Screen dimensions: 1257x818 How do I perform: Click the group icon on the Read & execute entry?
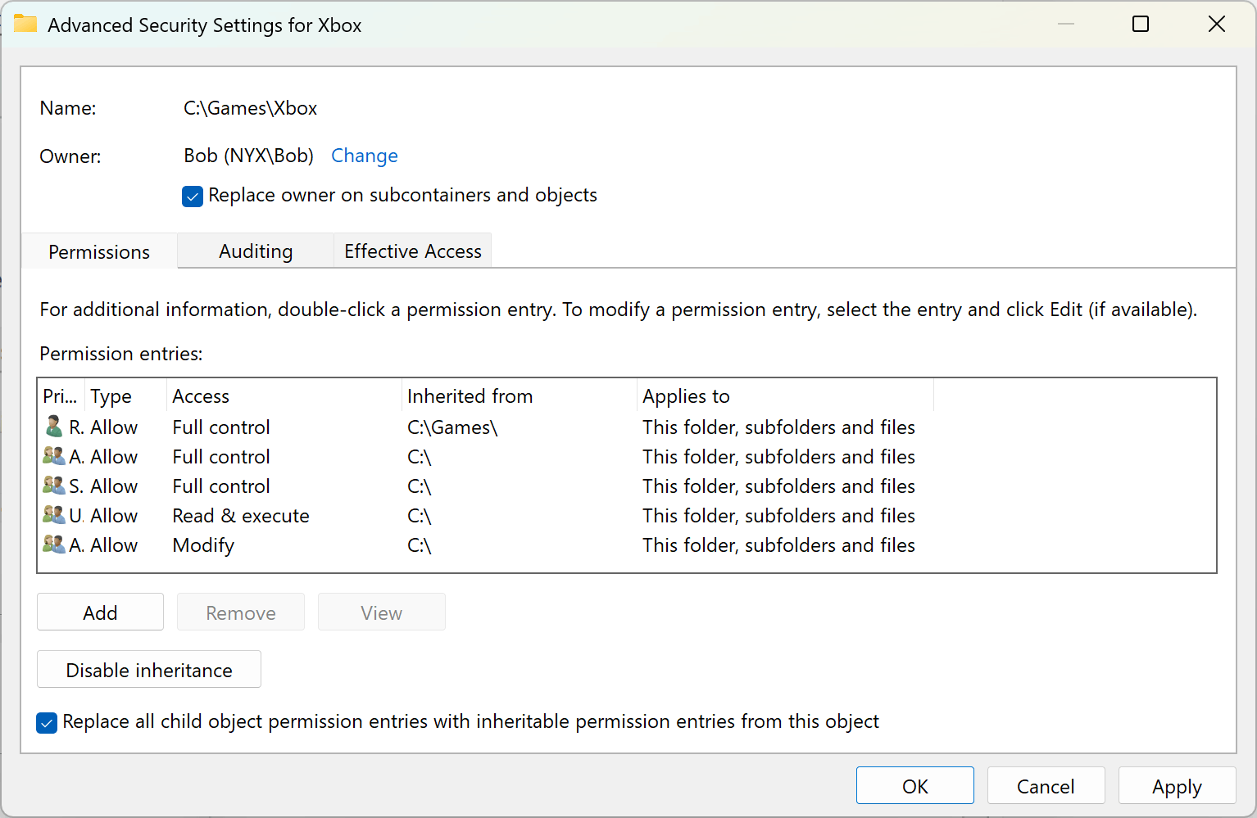[x=54, y=515]
